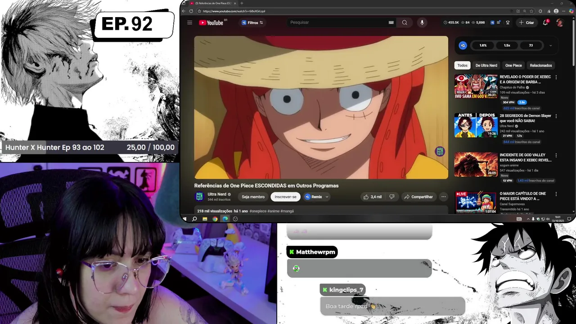Screen dimensions: 576x324
Task: Open the Criar create button
Action: 526,22
